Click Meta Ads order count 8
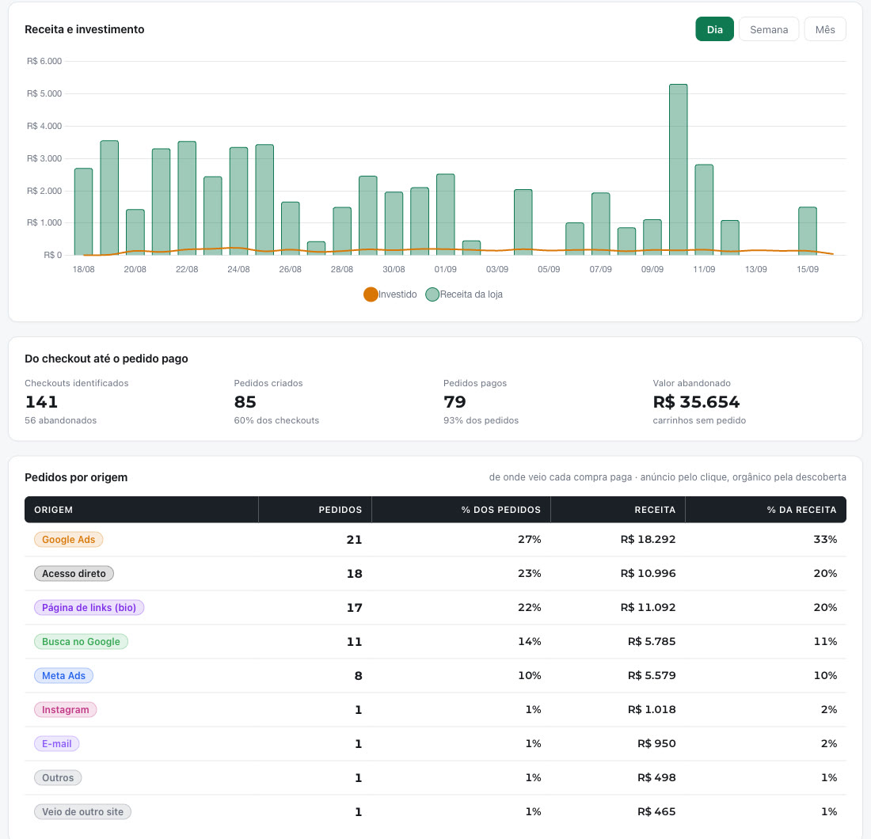The width and height of the screenshot is (871, 839). coord(358,676)
